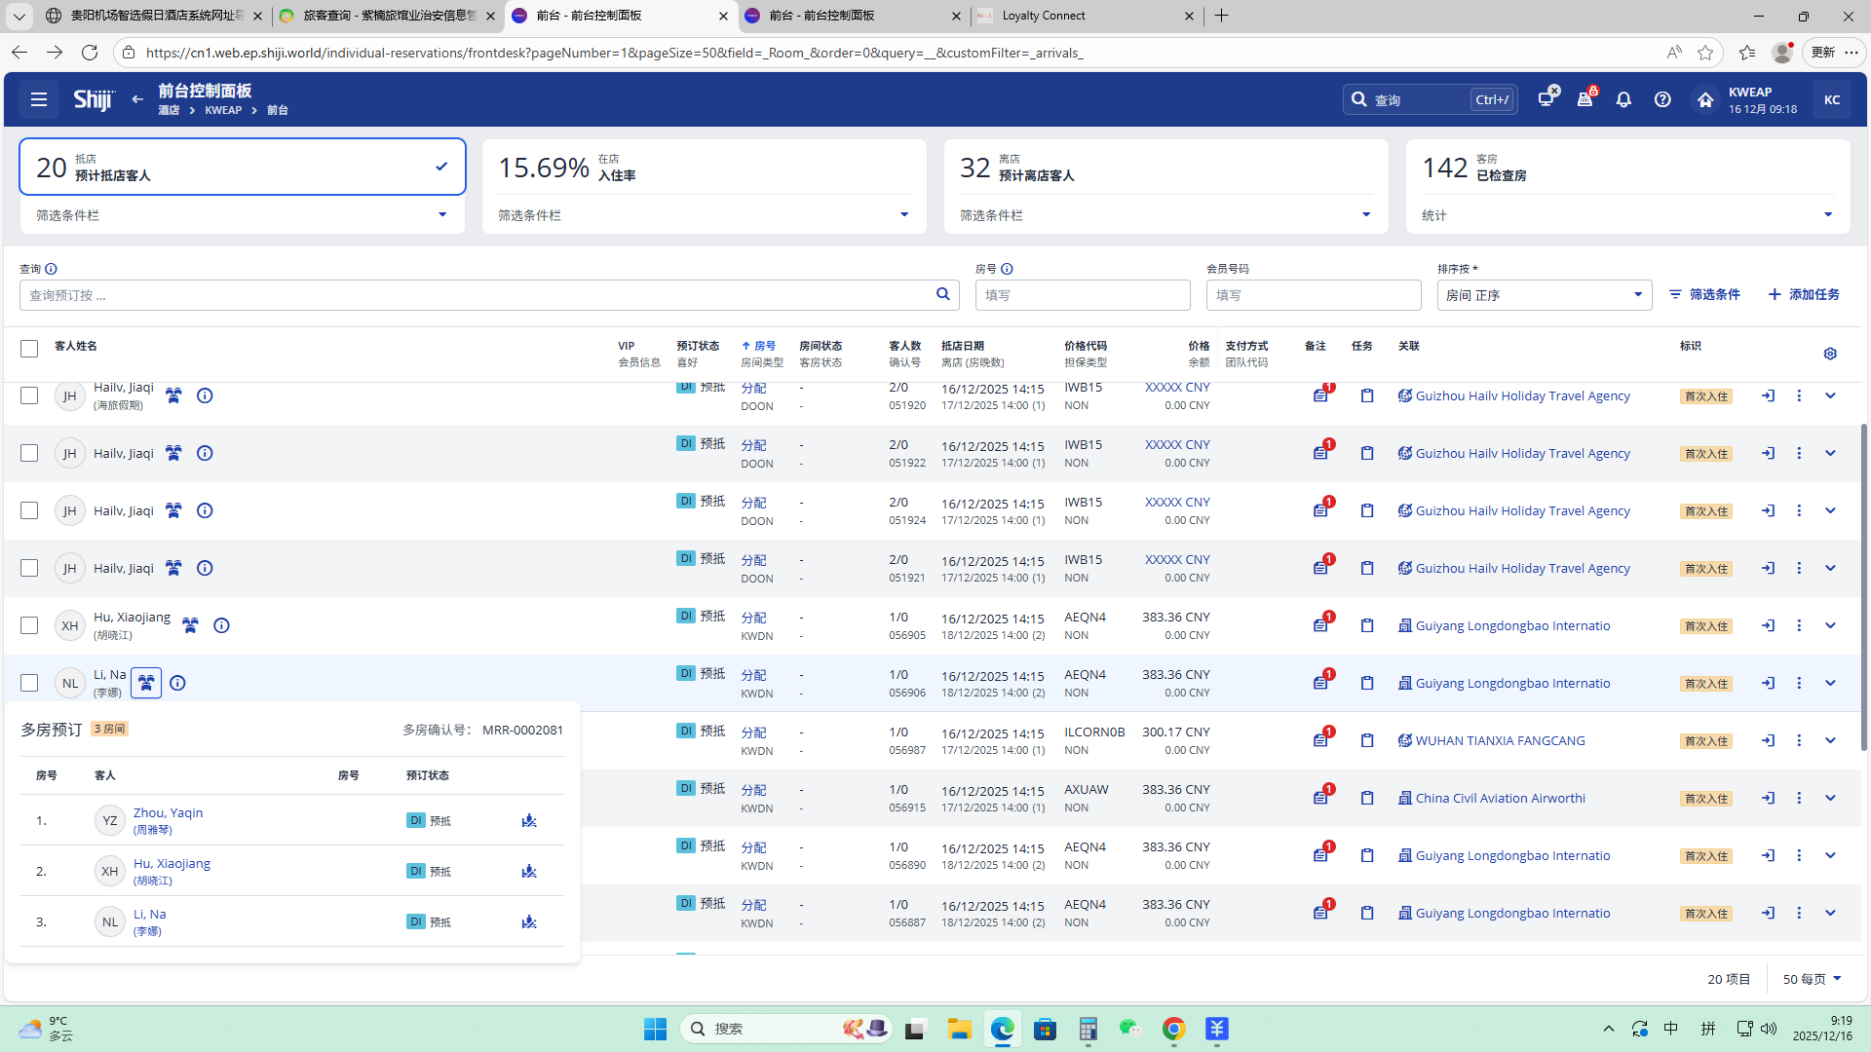1871x1052 pixels.
Task: Open info icon for Hu, Xiaojiang
Action: tap(221, 625)
